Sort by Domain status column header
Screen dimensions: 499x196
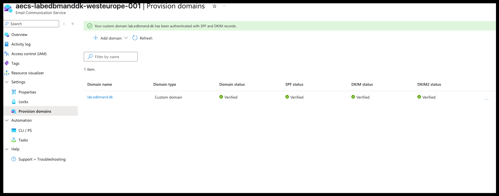click(232, 84)
